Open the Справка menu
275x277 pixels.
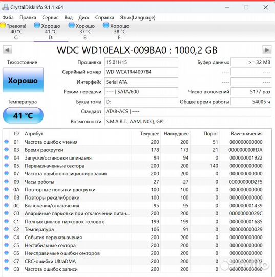[104, 17]
